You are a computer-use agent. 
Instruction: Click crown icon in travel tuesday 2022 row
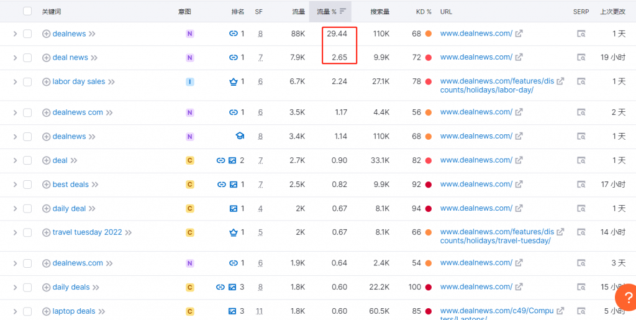tap(234, 232)
